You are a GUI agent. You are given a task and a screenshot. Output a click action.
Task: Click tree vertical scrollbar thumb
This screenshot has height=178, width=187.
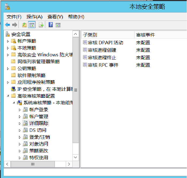[76, 90]
